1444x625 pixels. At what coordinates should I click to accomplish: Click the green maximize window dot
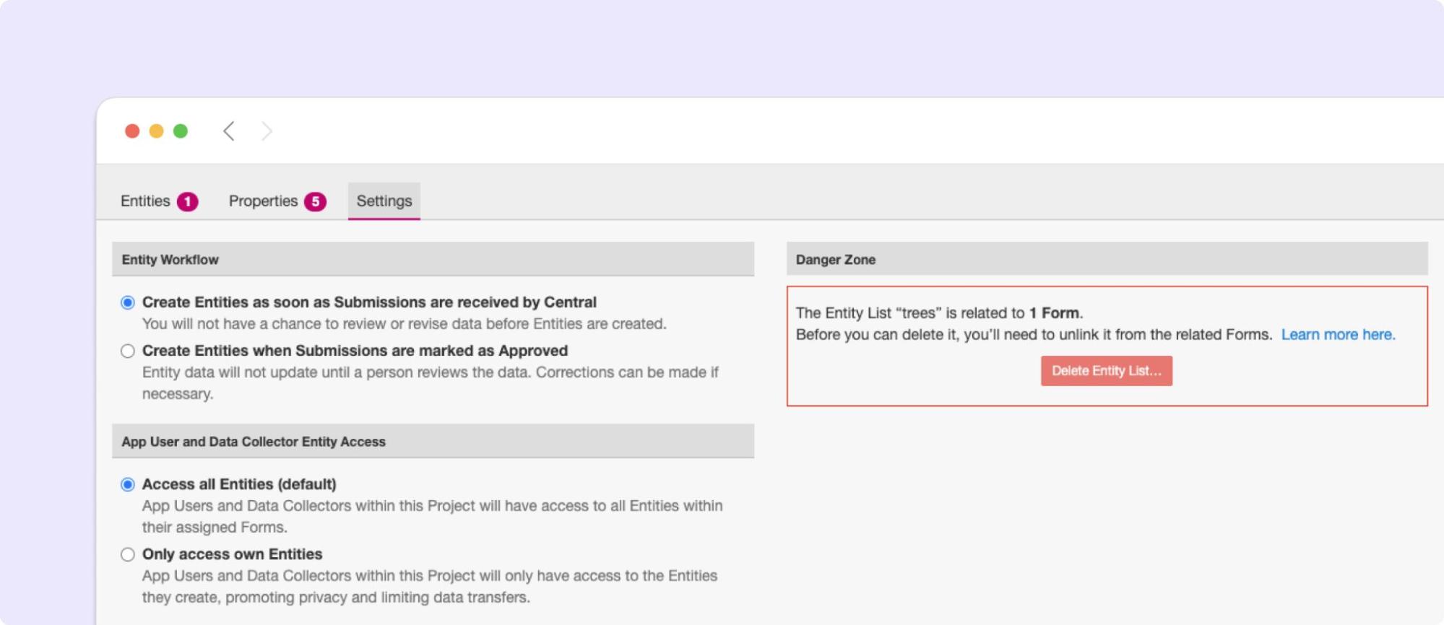[181, 131]
